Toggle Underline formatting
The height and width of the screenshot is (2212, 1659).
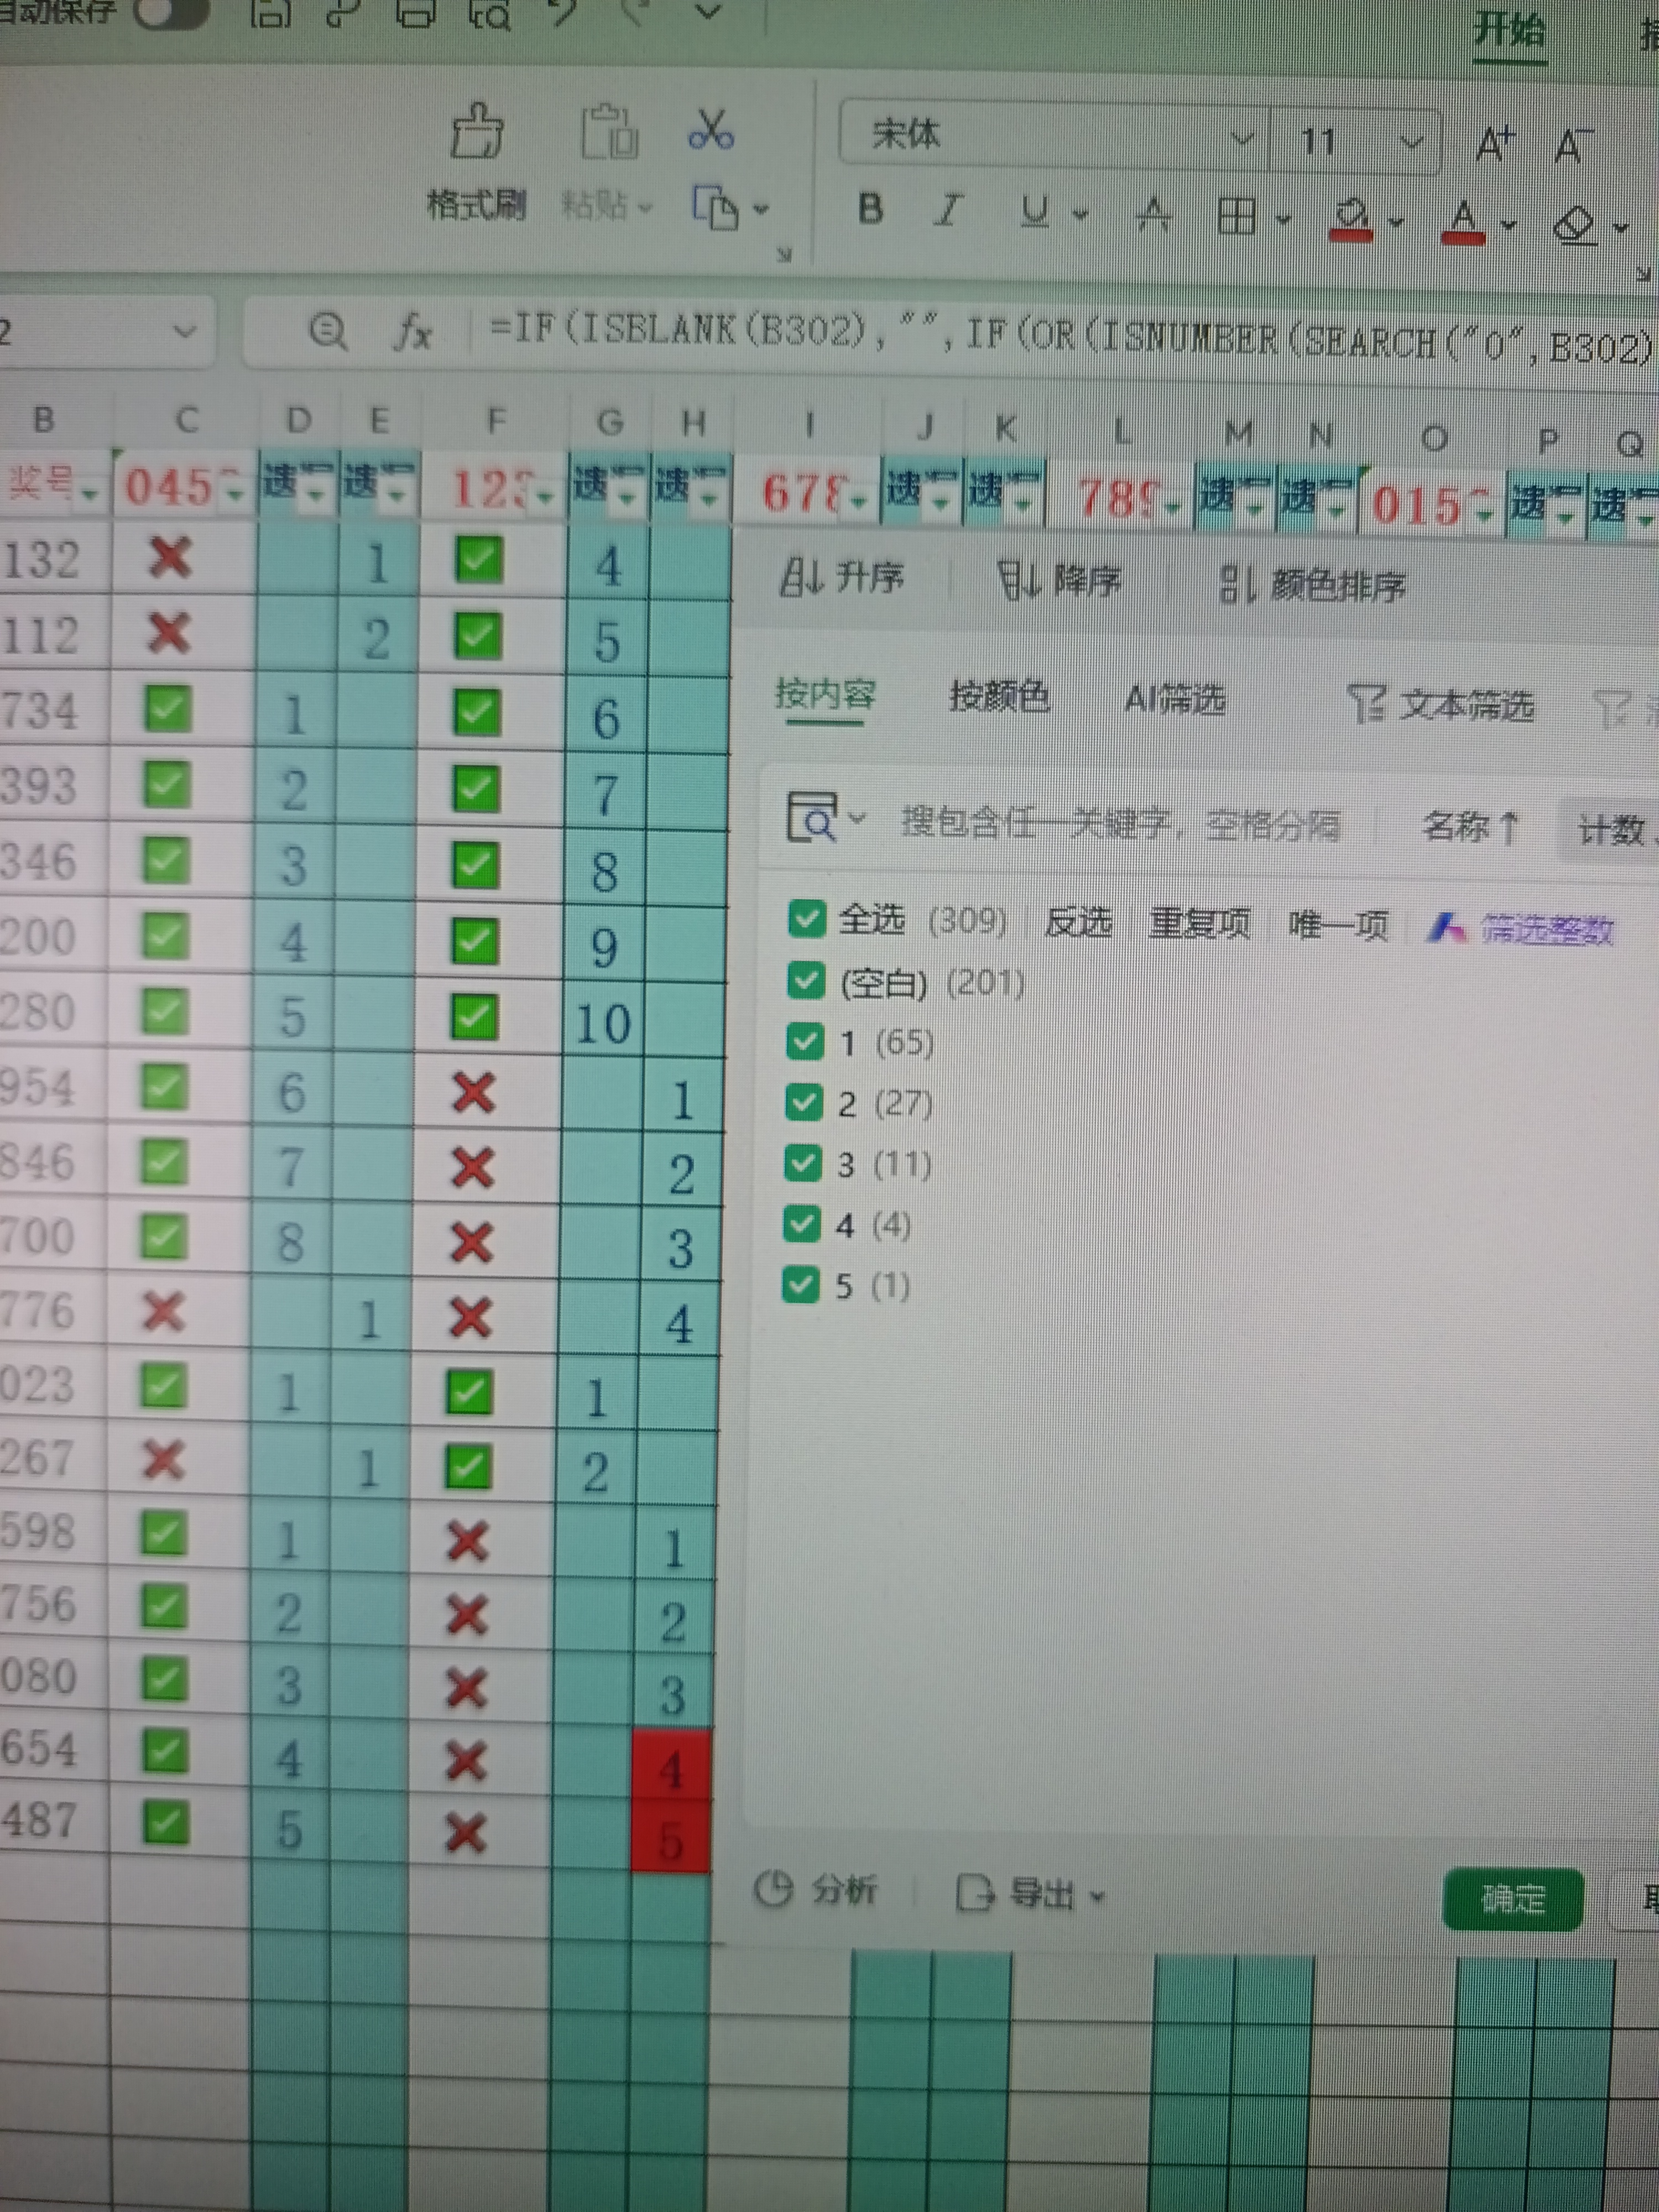point(1034,211)
